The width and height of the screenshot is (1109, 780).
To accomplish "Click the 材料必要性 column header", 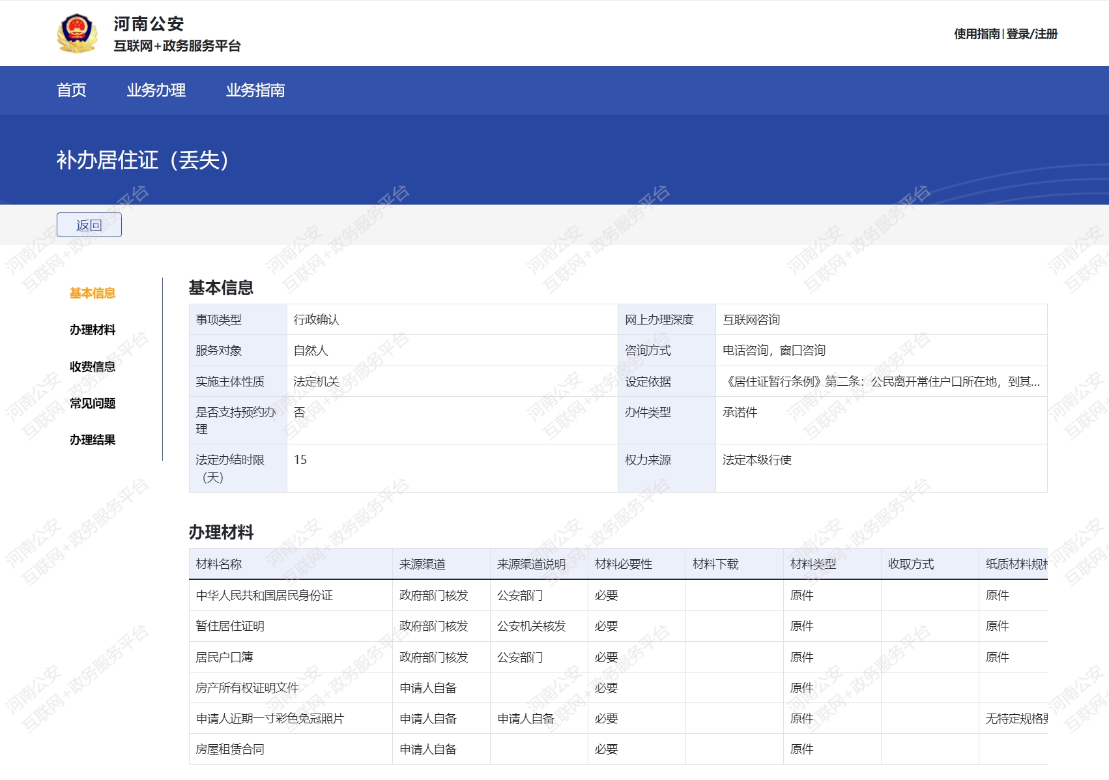I will pos(624,564).
